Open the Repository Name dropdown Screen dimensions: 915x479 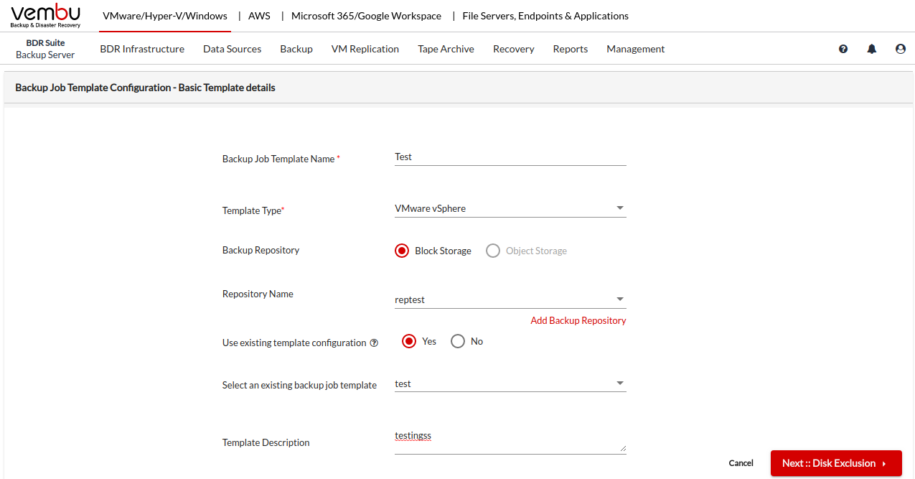(x=510, y=299)
